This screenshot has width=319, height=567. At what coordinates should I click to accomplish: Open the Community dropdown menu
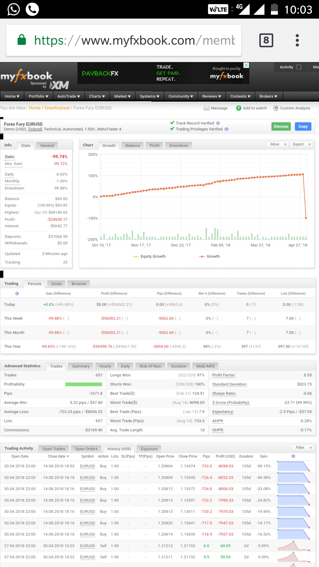(181, 96)
